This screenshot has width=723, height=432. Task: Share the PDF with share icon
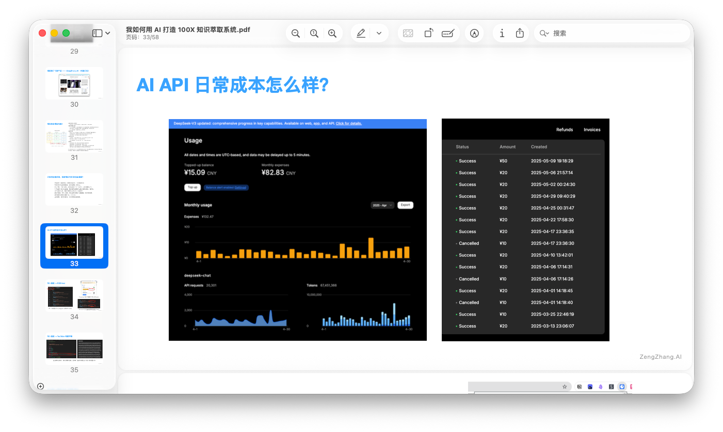coord(520,33)
